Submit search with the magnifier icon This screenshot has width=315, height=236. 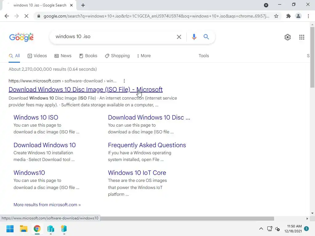[x=206, y=37]
